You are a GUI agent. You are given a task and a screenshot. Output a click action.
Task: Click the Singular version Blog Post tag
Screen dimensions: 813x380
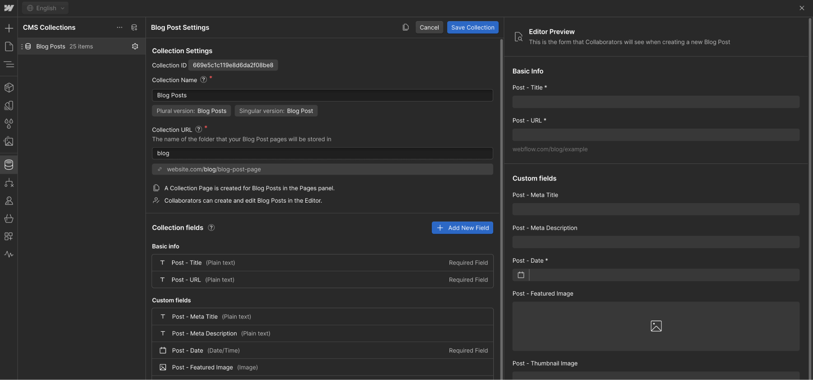point(276,111)
